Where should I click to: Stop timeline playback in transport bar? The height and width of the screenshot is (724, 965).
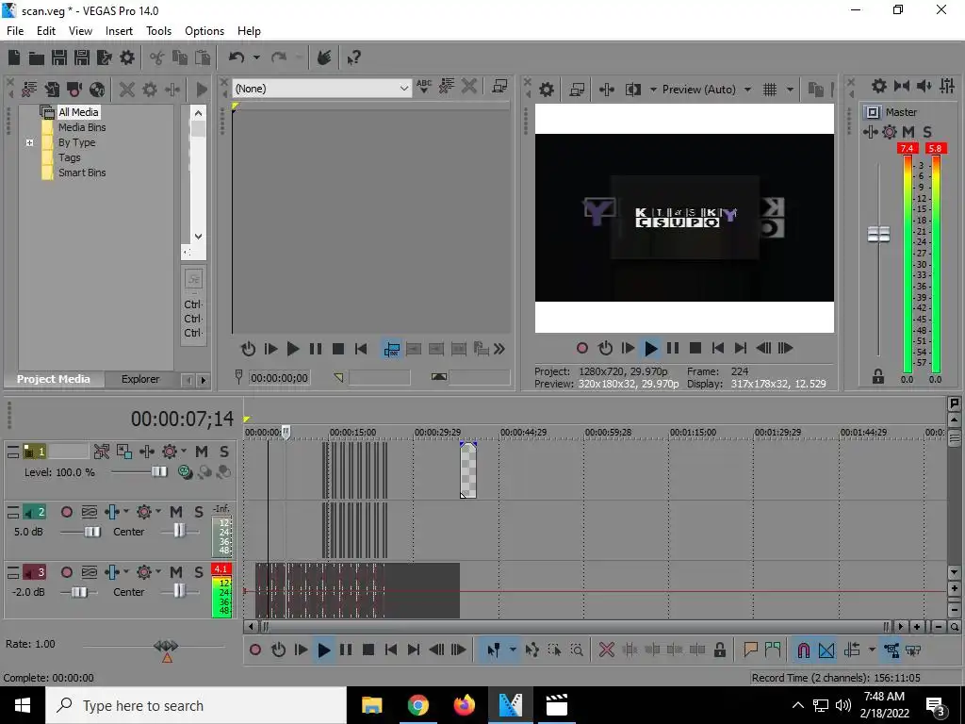click(368, 650)
